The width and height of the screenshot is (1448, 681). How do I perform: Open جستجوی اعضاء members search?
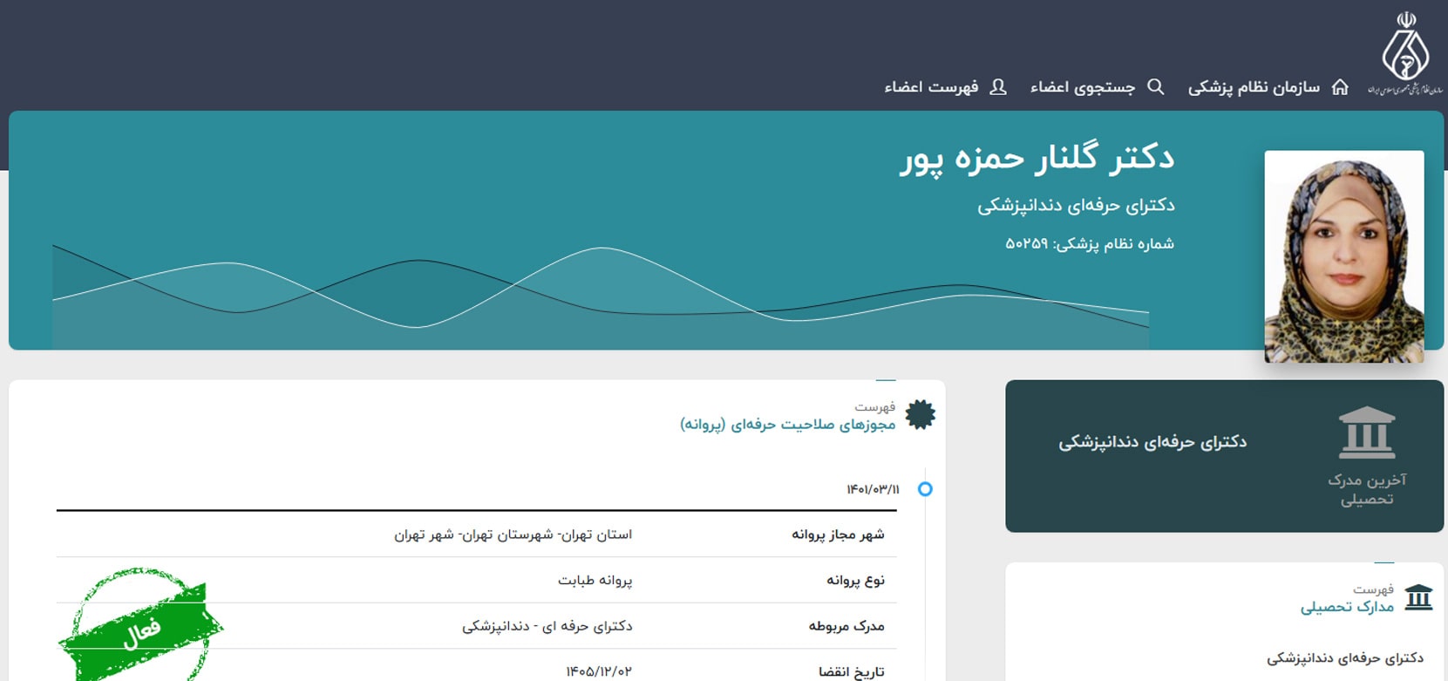pos(1083,87)
